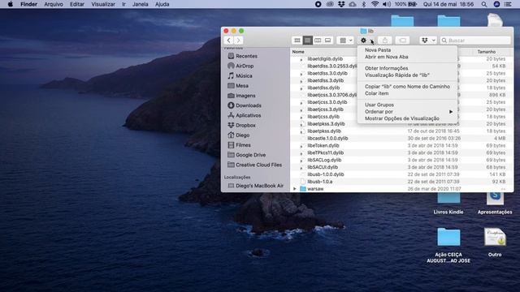Viewport: 520px width, 292px height.
Task: Go back in the Finder window
Action: [229, 41]
